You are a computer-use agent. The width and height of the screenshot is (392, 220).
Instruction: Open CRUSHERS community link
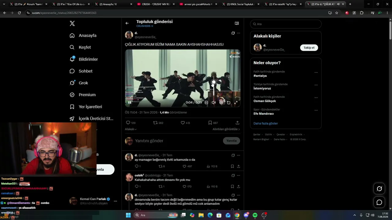tap(145, 26)
